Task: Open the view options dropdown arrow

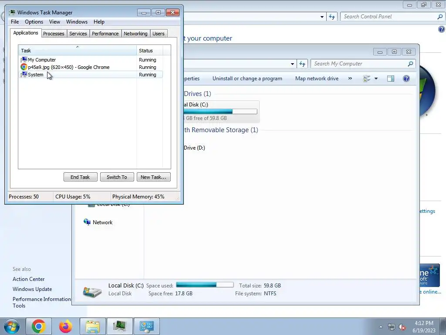Action: (x=376, y=79)
